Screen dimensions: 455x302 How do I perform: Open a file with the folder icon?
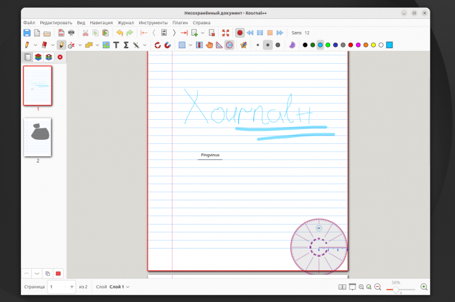pos(47,33)
